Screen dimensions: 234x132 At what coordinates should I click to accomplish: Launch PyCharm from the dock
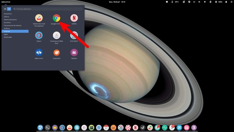coord(91,128)
